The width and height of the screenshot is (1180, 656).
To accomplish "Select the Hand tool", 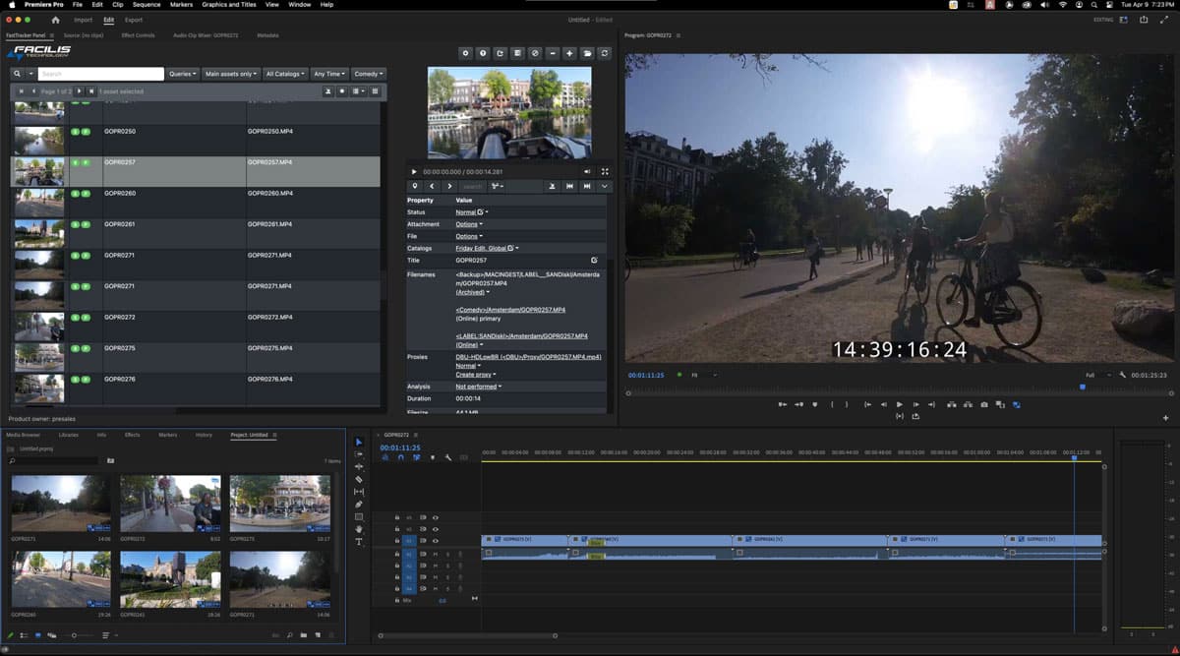I will pyautogui.click(x=358, y=529).
